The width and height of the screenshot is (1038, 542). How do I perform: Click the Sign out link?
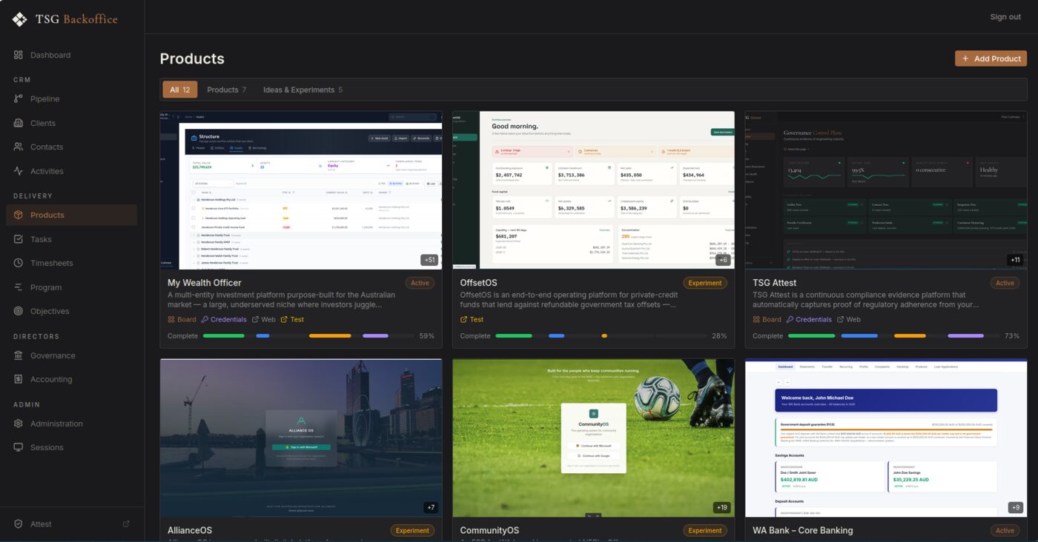(1005, 17)
